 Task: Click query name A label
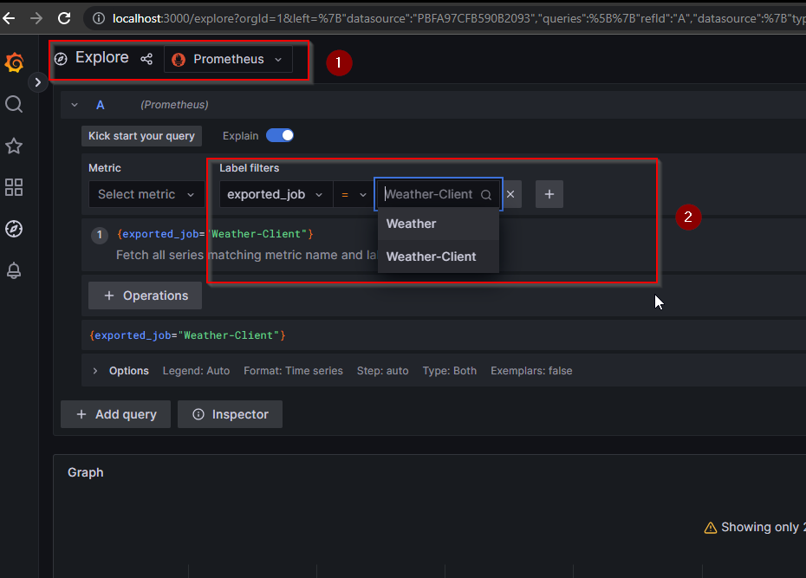coord(101,105)
